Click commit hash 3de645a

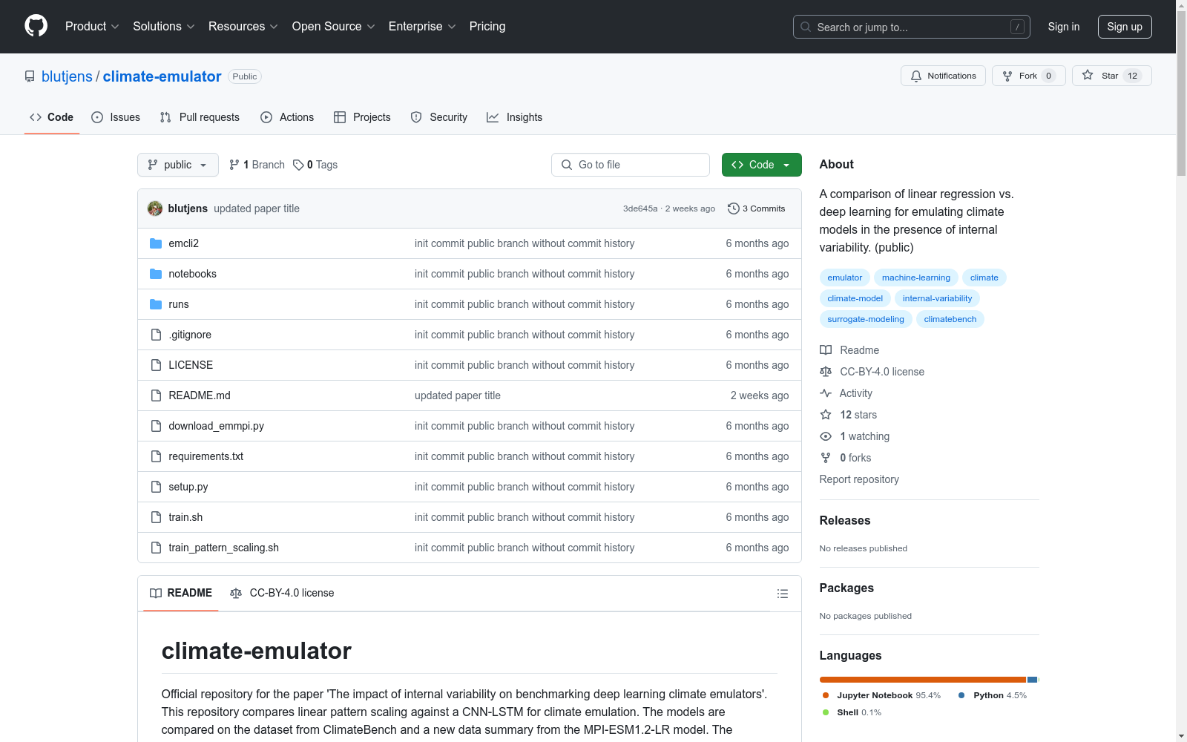[x=640, y=209]
